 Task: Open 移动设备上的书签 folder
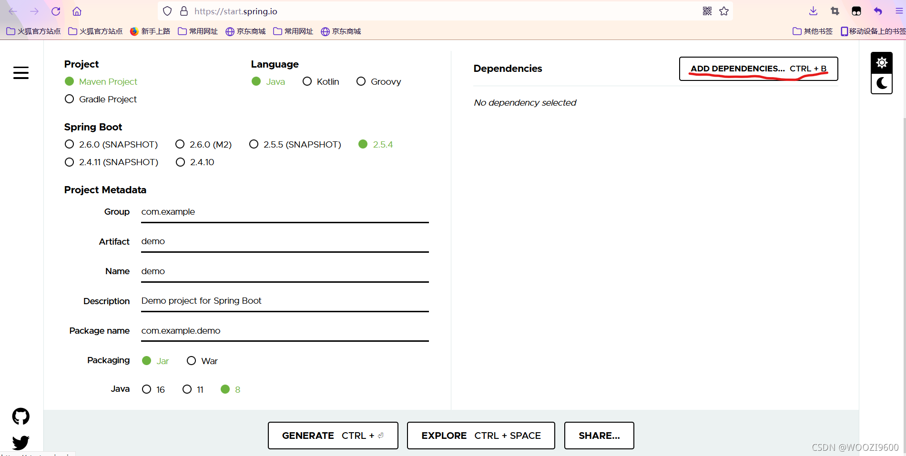(873, 31)
